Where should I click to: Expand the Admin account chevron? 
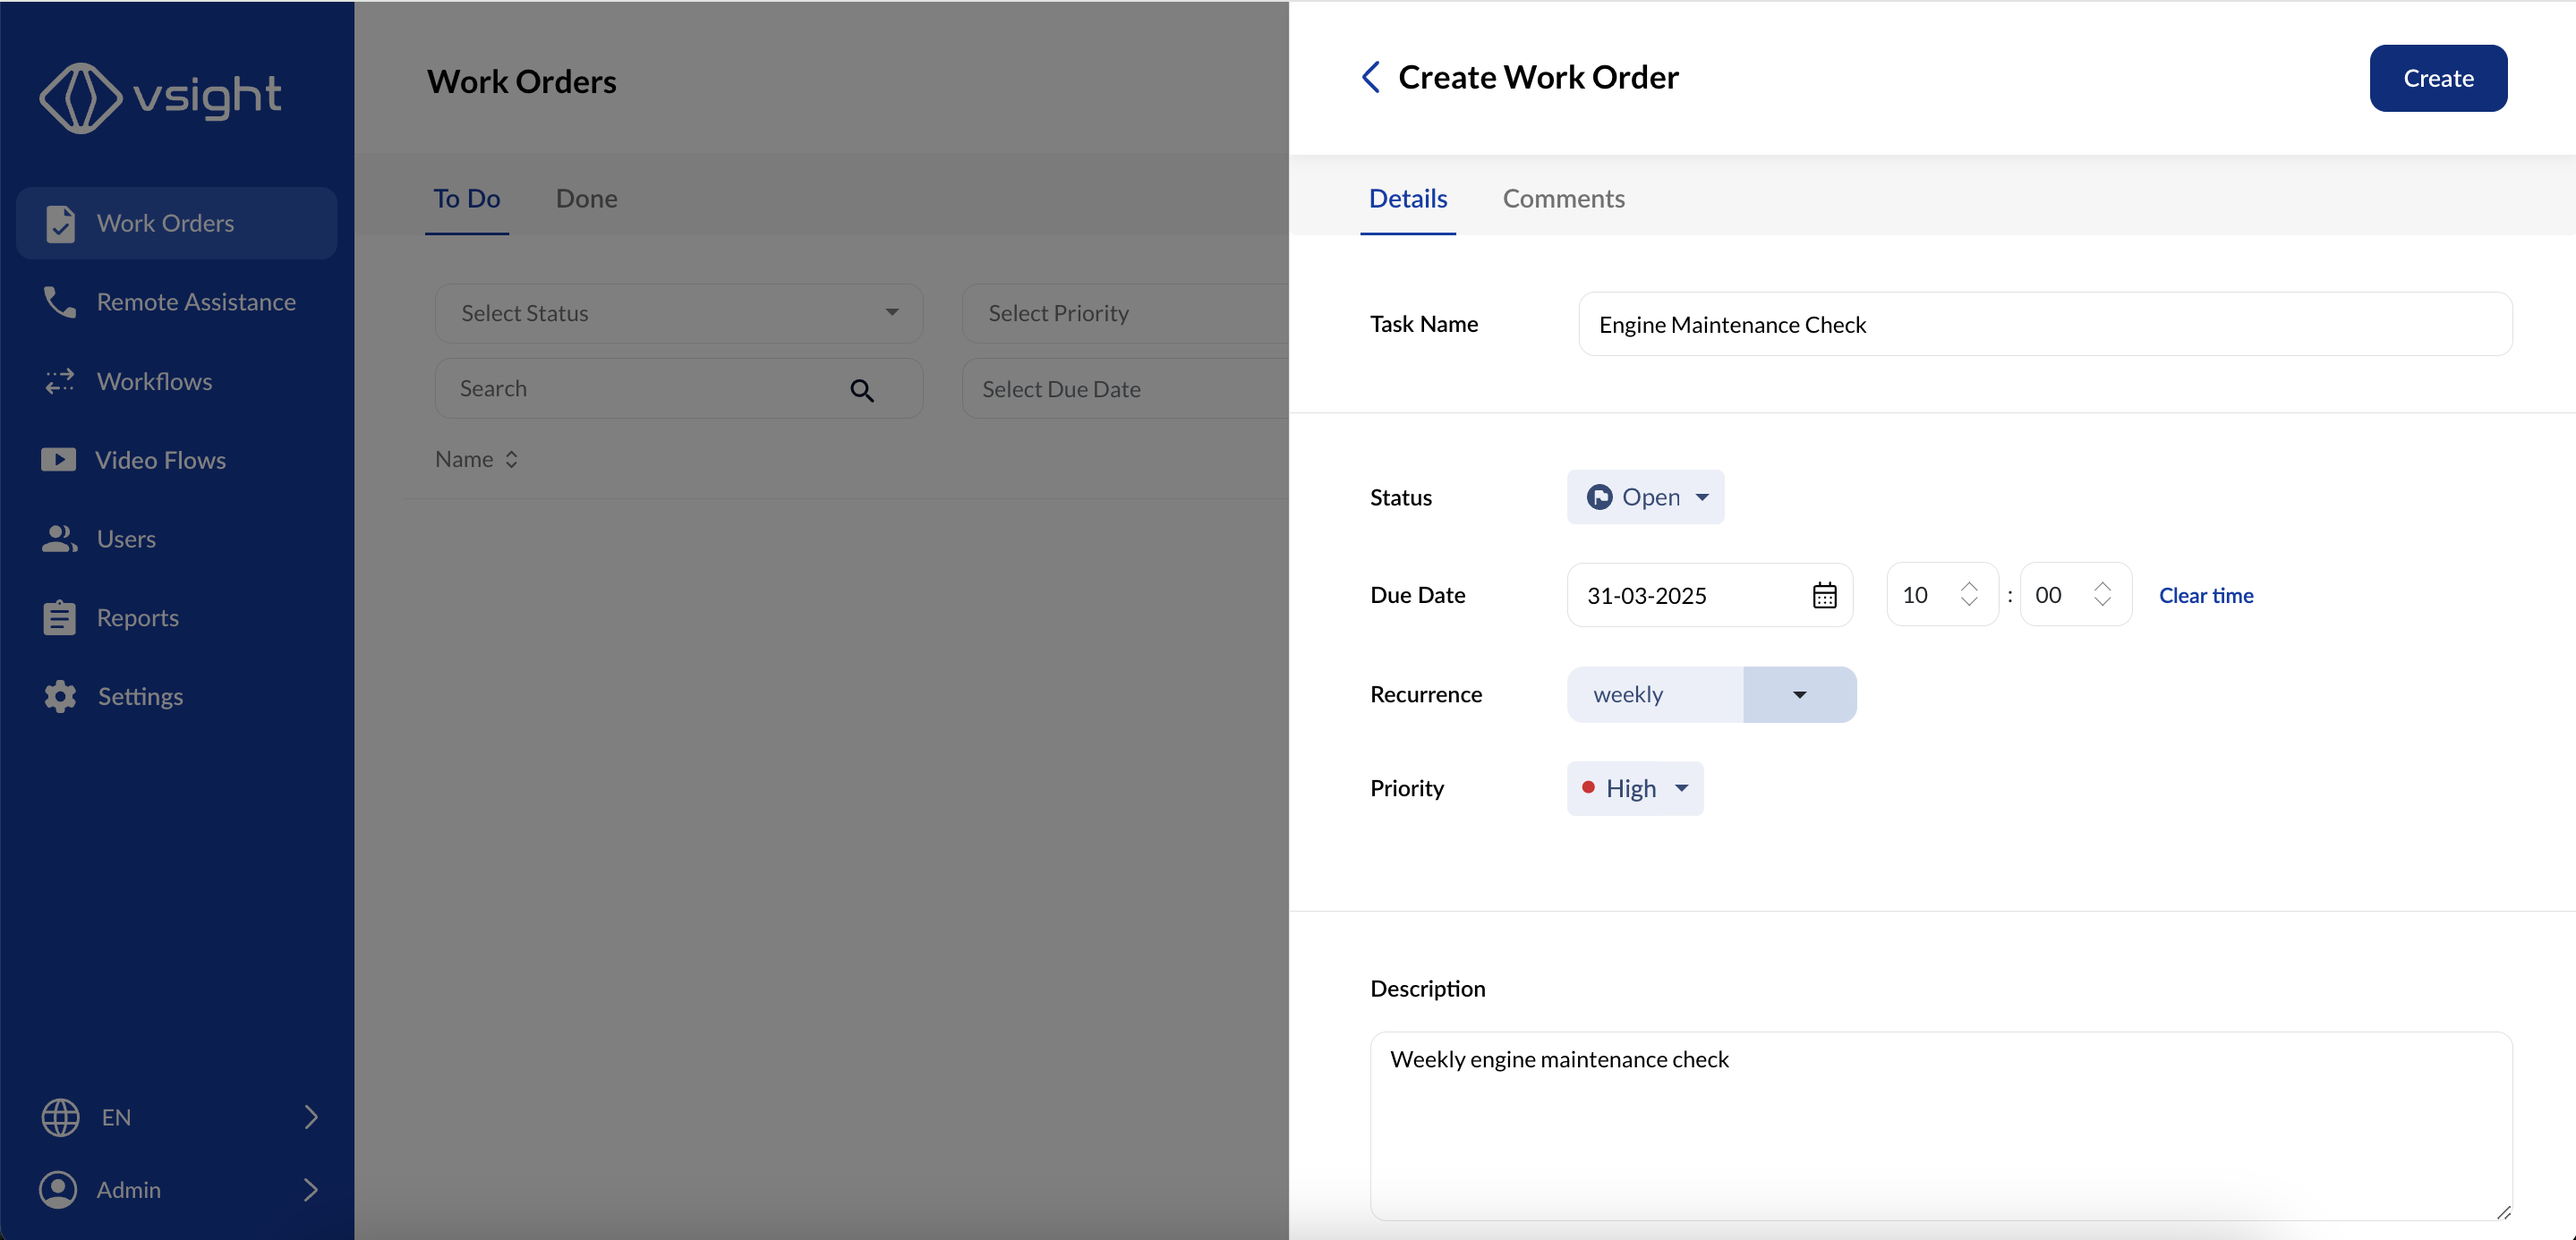311,1189
